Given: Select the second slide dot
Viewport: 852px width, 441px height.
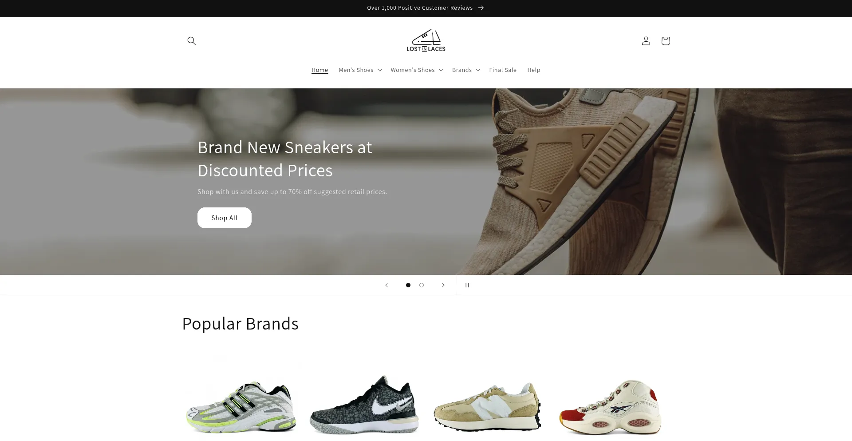Looking at the screenshot, I should pyautogui.click(x=422, y=285).
